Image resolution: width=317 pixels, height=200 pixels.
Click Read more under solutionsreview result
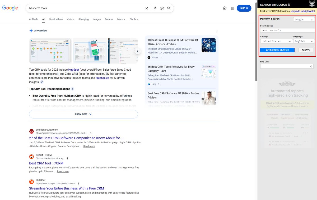[89, 146]
